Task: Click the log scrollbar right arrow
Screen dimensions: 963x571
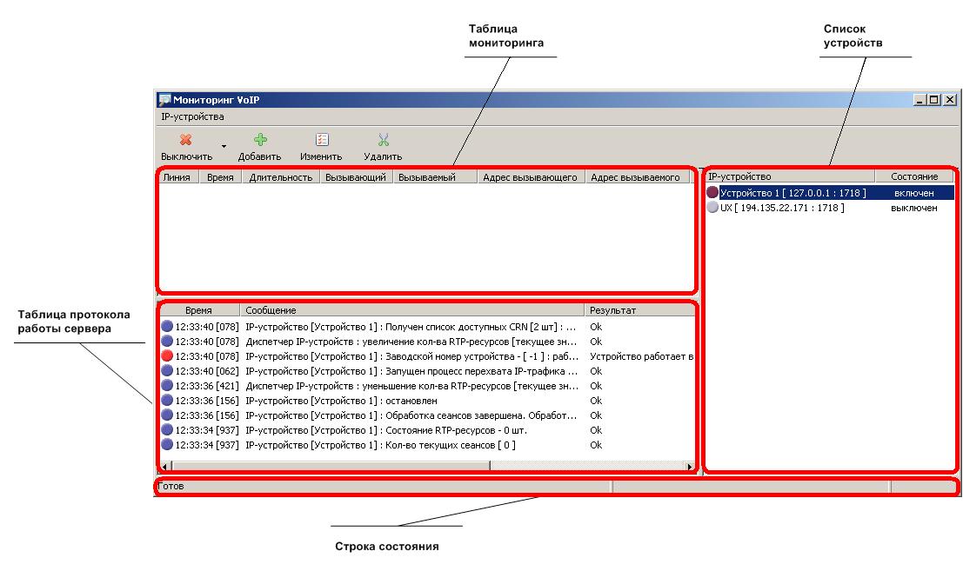Action: pos(690,466)
